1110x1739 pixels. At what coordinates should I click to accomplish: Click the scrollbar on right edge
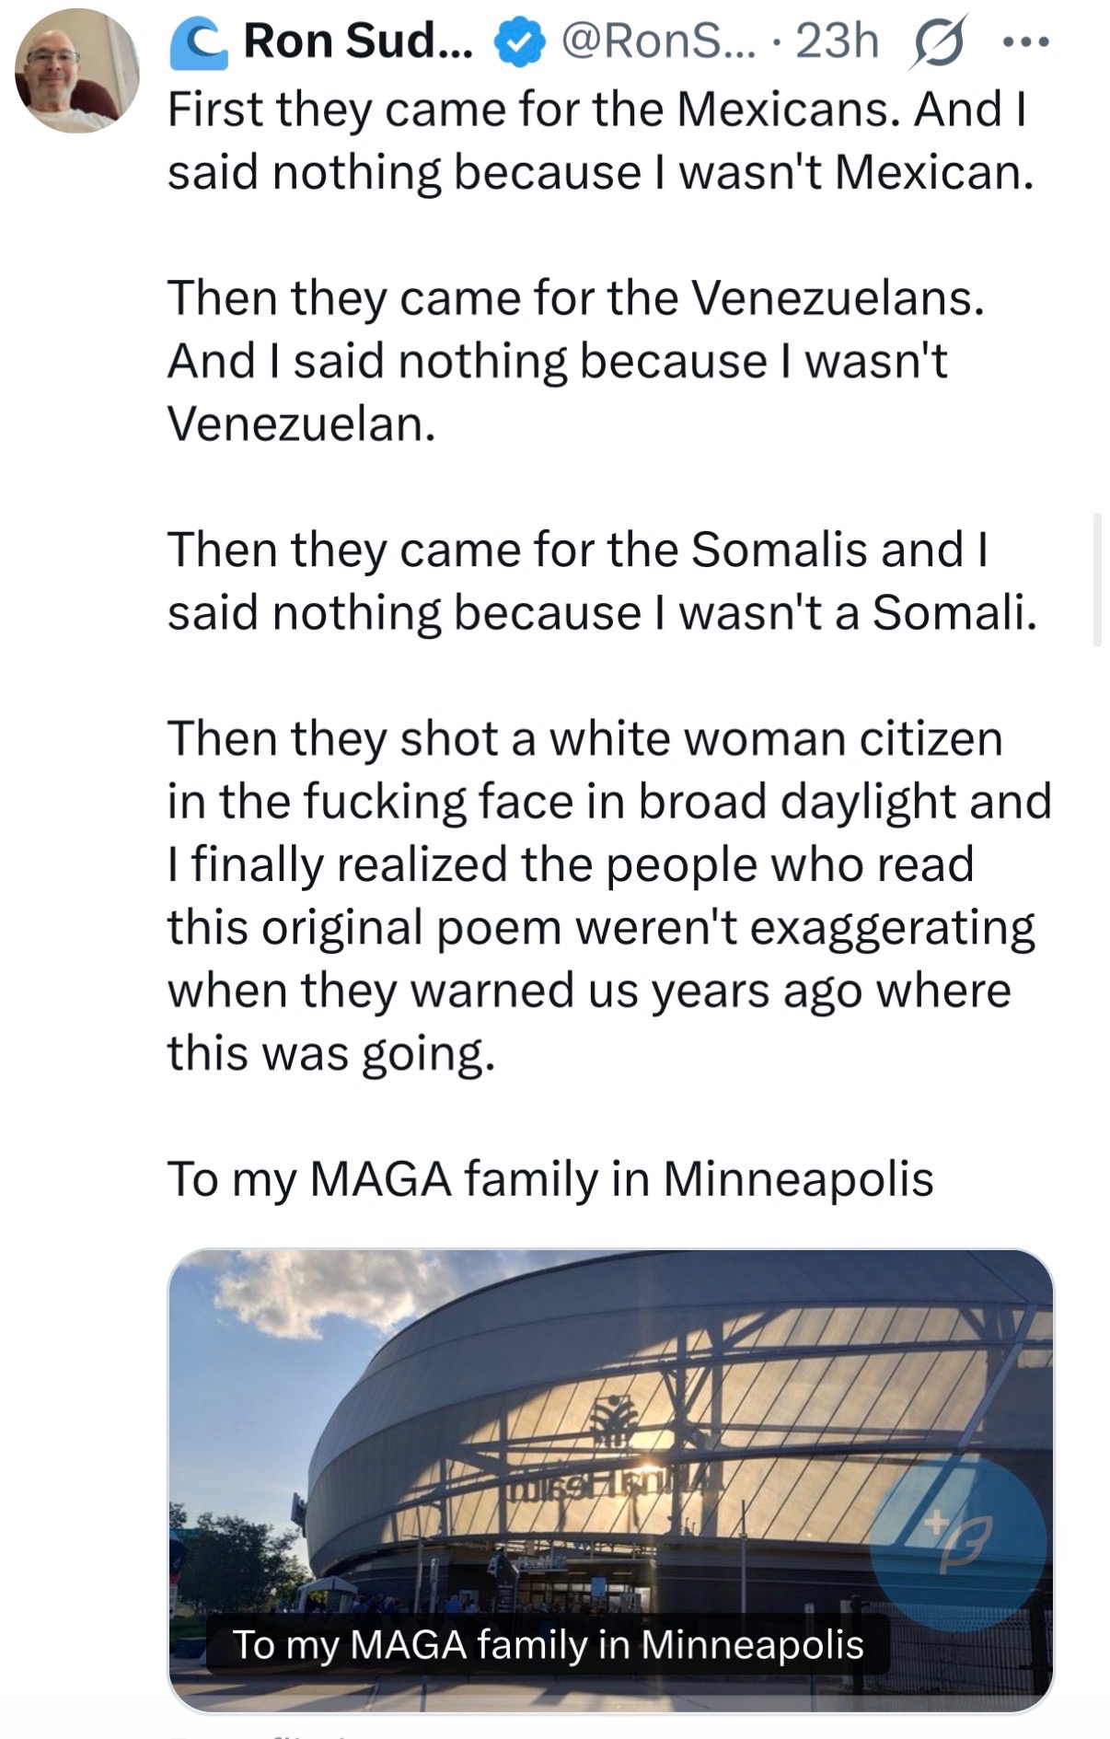pos(1096,580)
